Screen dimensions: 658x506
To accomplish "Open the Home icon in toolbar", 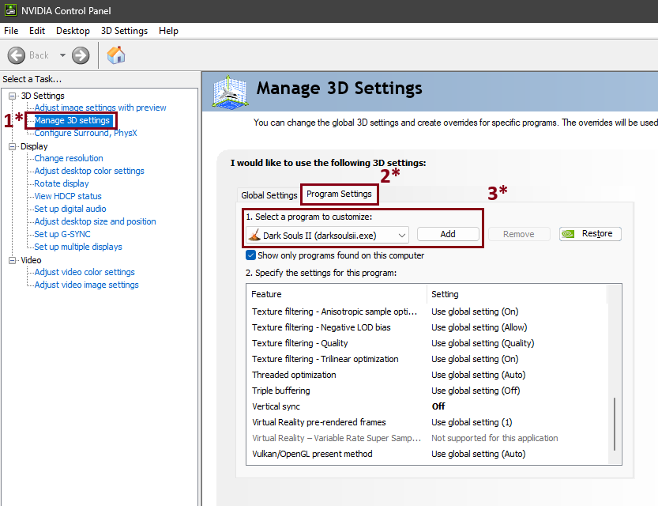I will 116,55.
